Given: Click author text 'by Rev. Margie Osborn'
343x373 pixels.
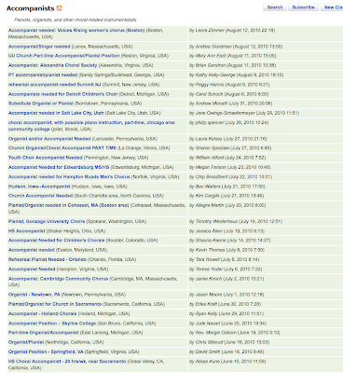Looking at the screenshot, I should [213, 333].
